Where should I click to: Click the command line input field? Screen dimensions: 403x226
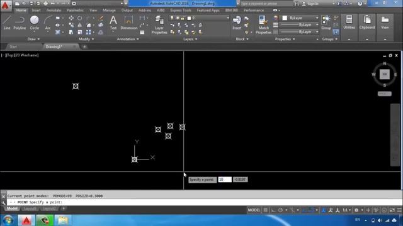(203, 202)
